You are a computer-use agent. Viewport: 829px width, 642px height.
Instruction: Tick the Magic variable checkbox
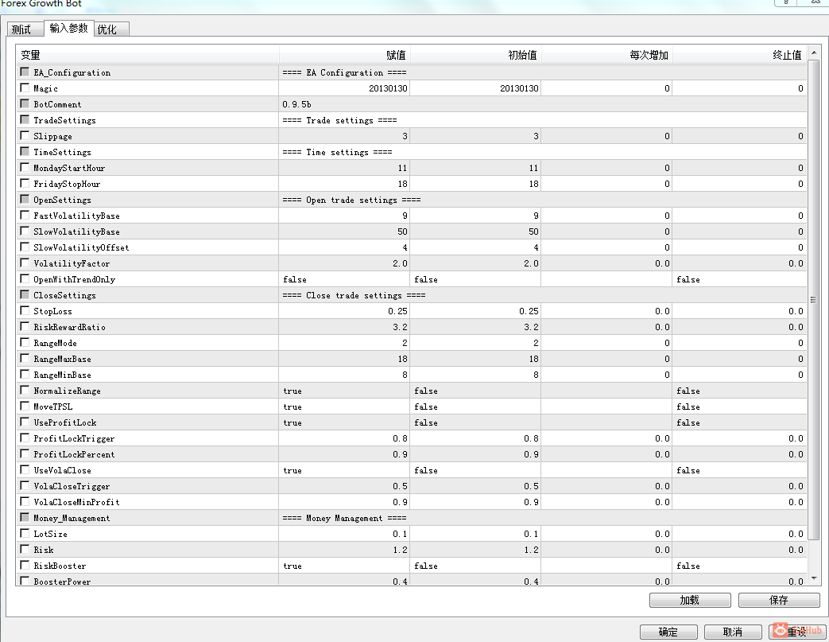tap(25, 88)
